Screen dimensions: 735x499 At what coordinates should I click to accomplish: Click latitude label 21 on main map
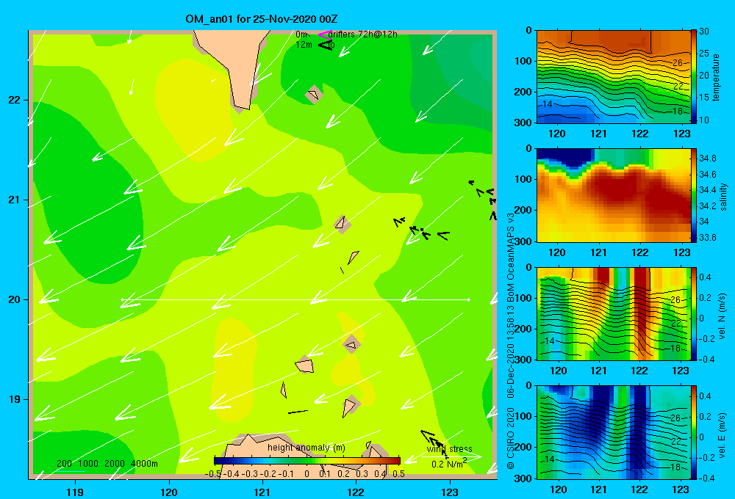coord(15,200)
